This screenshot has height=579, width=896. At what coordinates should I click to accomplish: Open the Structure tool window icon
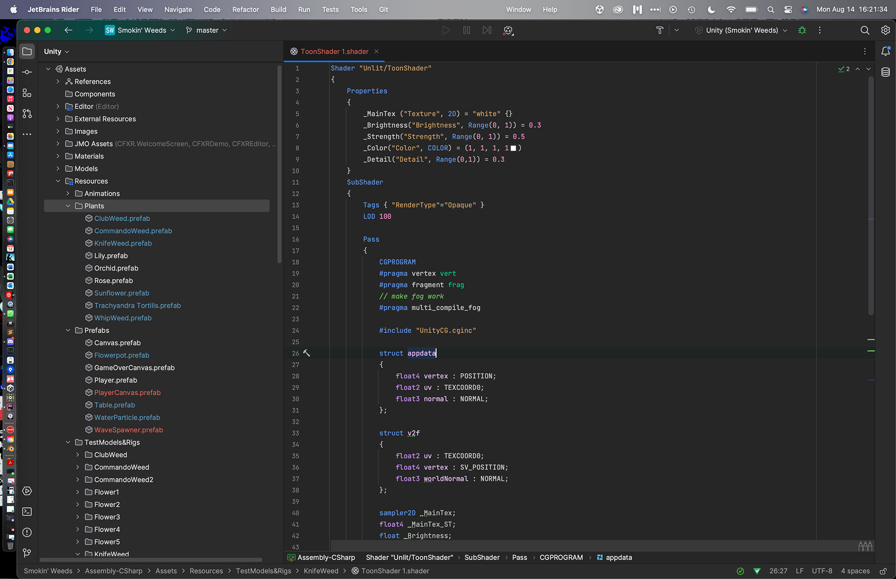pos(27,93)
